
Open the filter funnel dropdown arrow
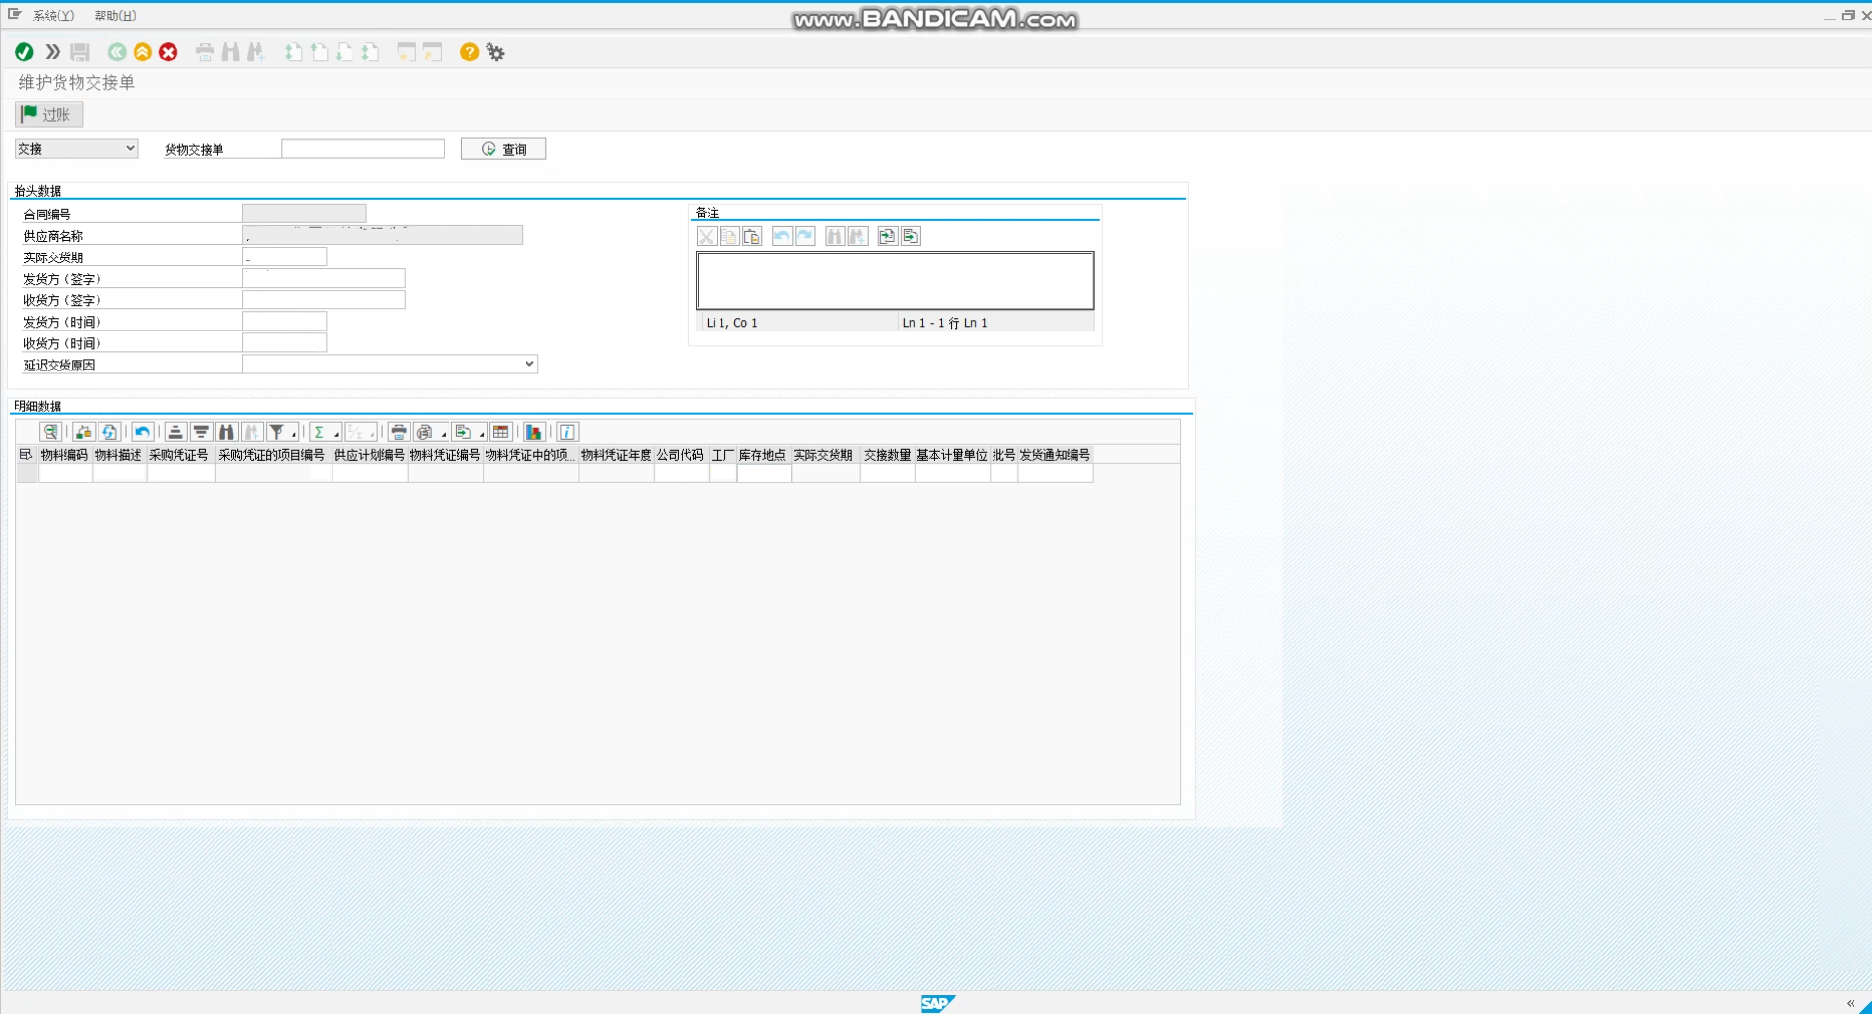pyautogui.click(x=293, y=434)
